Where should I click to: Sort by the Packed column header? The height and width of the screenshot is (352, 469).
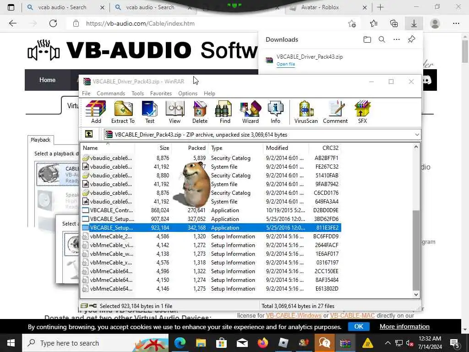(190, 148)
